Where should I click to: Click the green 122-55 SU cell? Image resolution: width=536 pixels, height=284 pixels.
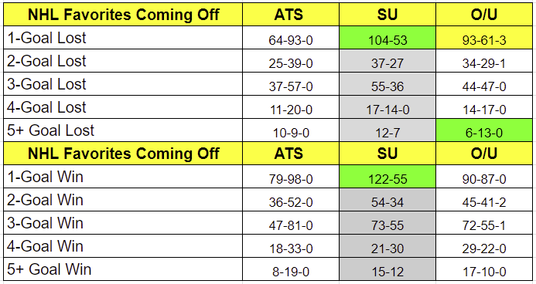[387, 177]
